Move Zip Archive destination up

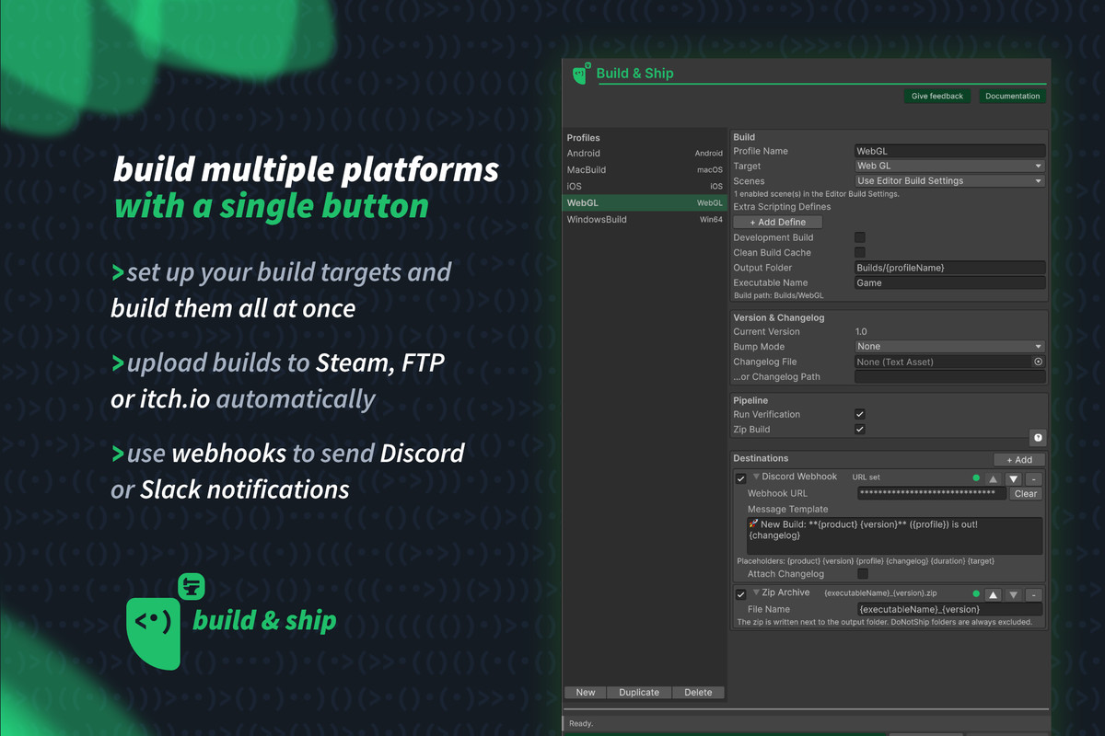tap(993, 594)
